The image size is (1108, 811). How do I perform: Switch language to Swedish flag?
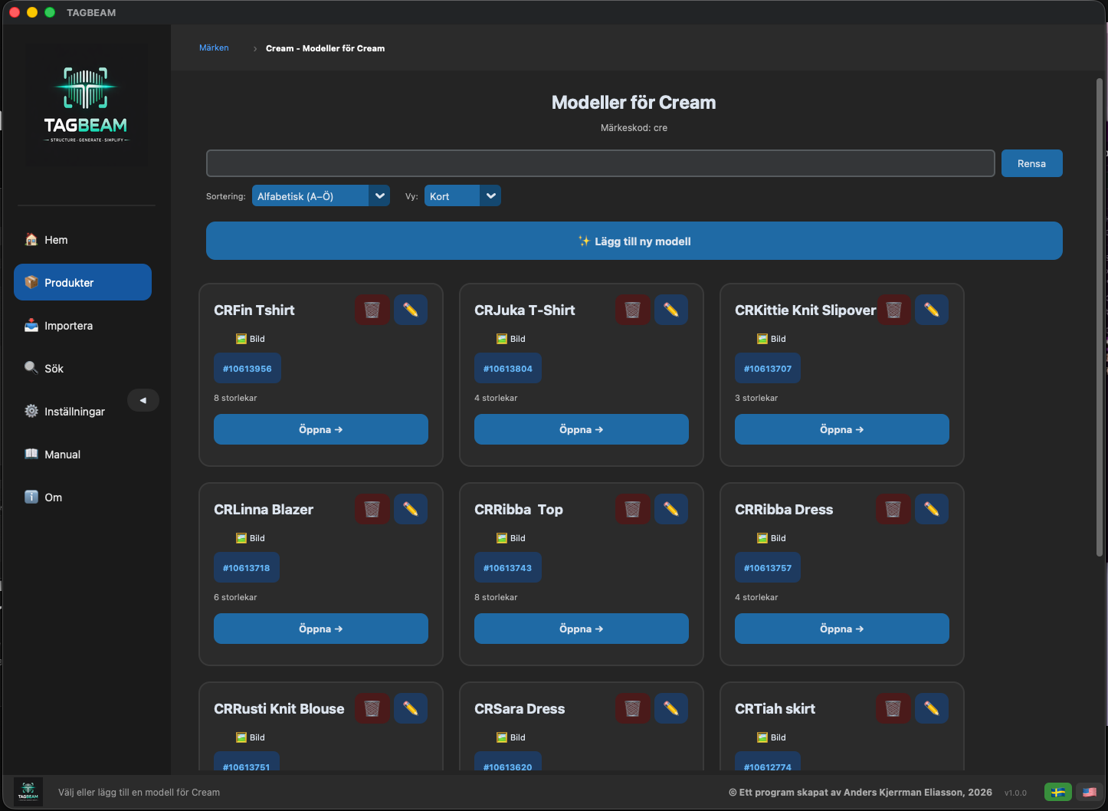1058,793
